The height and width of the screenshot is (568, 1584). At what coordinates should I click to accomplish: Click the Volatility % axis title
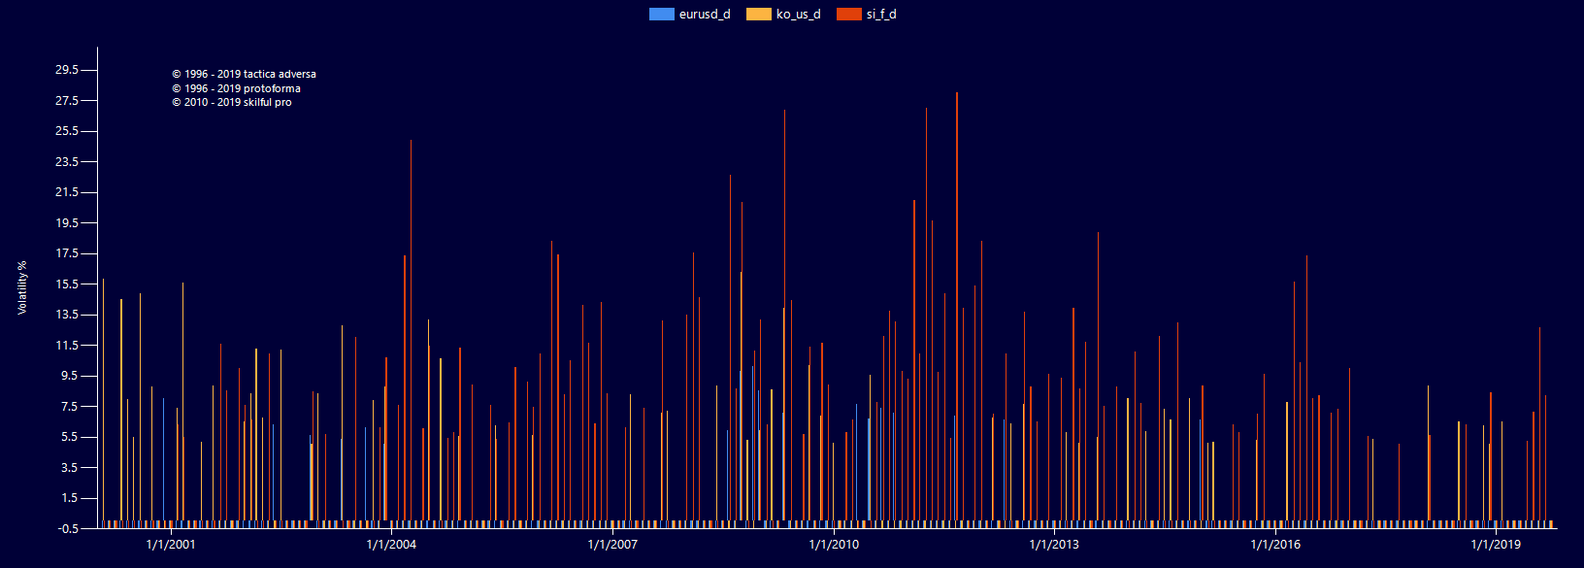[x=22, y=287]
